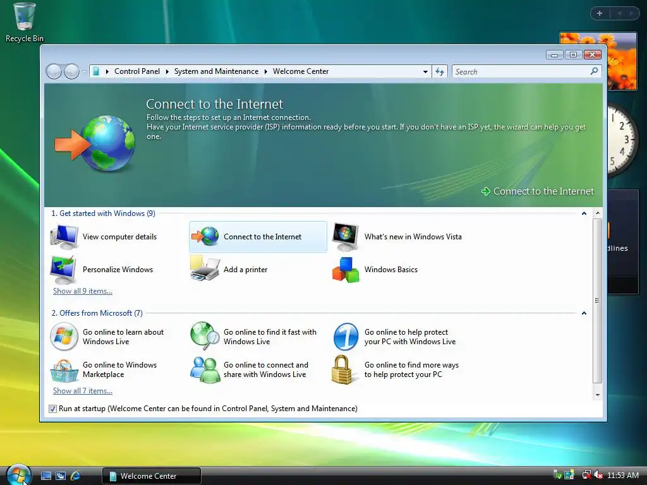647x485 pixels.
Task: Expand the arrow after Control Panel breadcrumb
Action: click(x=167, y=72)
